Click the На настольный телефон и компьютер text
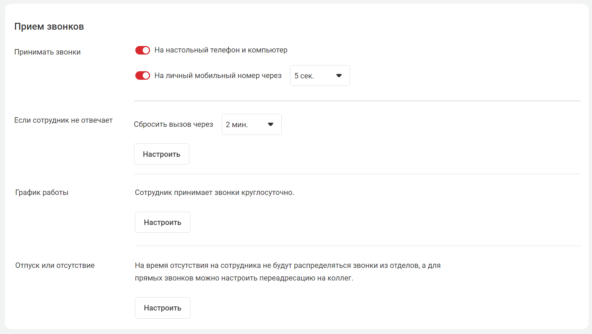592x334 pixels. [x=221, y=50]
